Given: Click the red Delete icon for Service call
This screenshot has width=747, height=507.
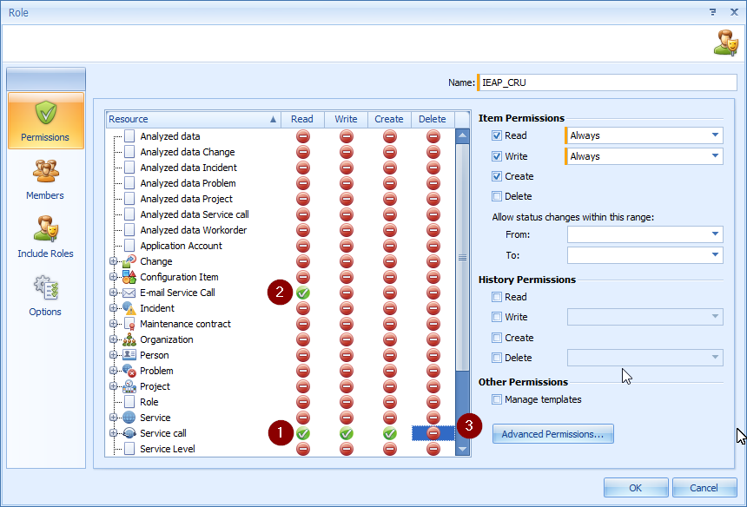Looking at the screenshot, I should (433, 433).
